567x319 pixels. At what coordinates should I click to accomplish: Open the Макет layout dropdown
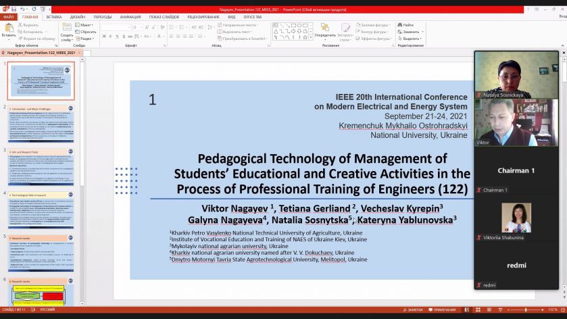pyautogui.click(x=84, y=25)
